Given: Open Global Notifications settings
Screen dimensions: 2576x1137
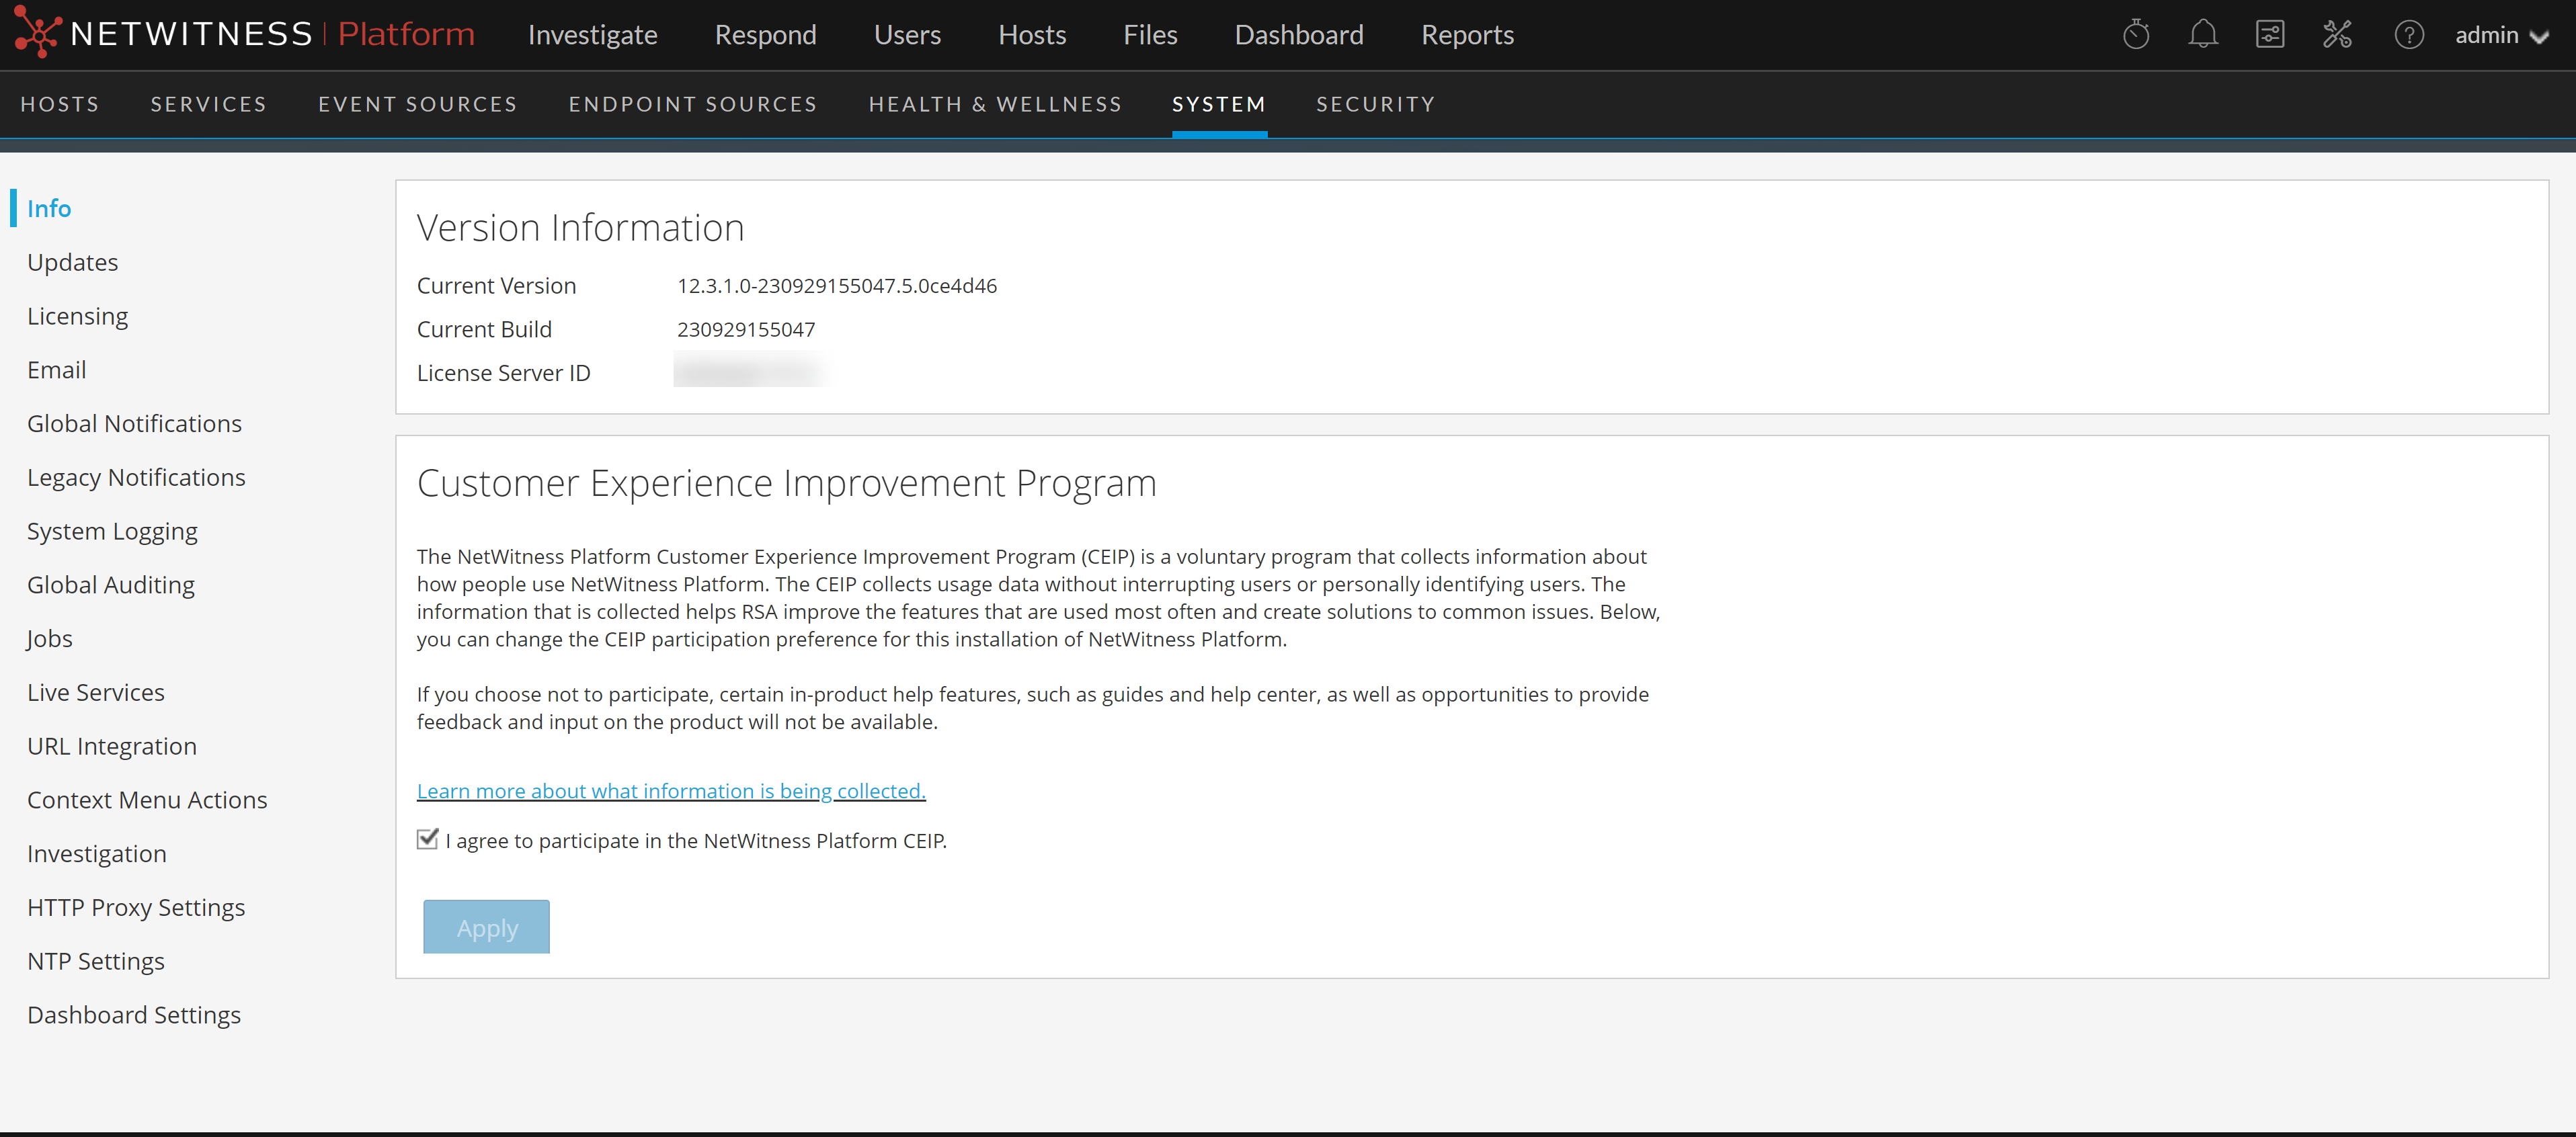Looking at the screenshot, I should pyautogui.click(x=134, y=423).
